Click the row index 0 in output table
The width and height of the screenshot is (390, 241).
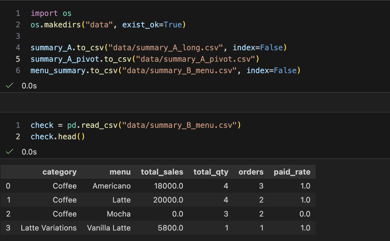[x=8, y=186]
